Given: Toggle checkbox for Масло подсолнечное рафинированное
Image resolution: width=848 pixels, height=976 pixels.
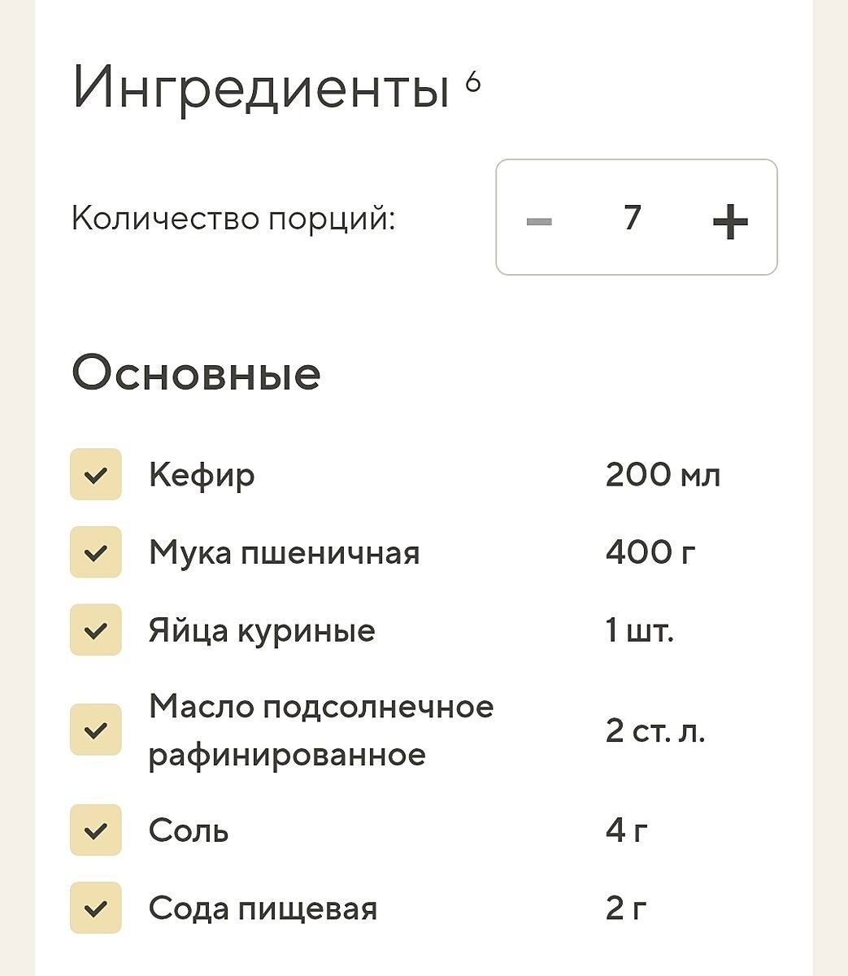Looking at the screenshot, I should (x=96, y=730).
